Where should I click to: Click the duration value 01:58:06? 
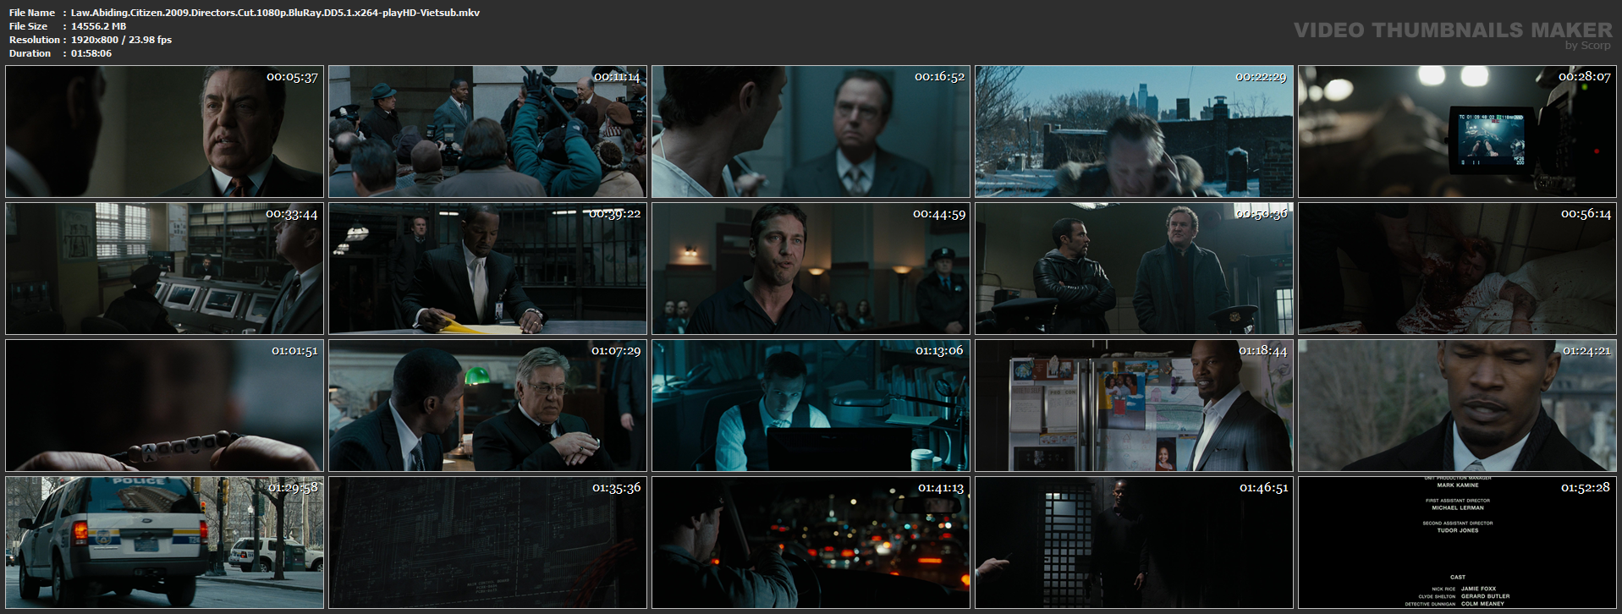[x=91, y=53]
